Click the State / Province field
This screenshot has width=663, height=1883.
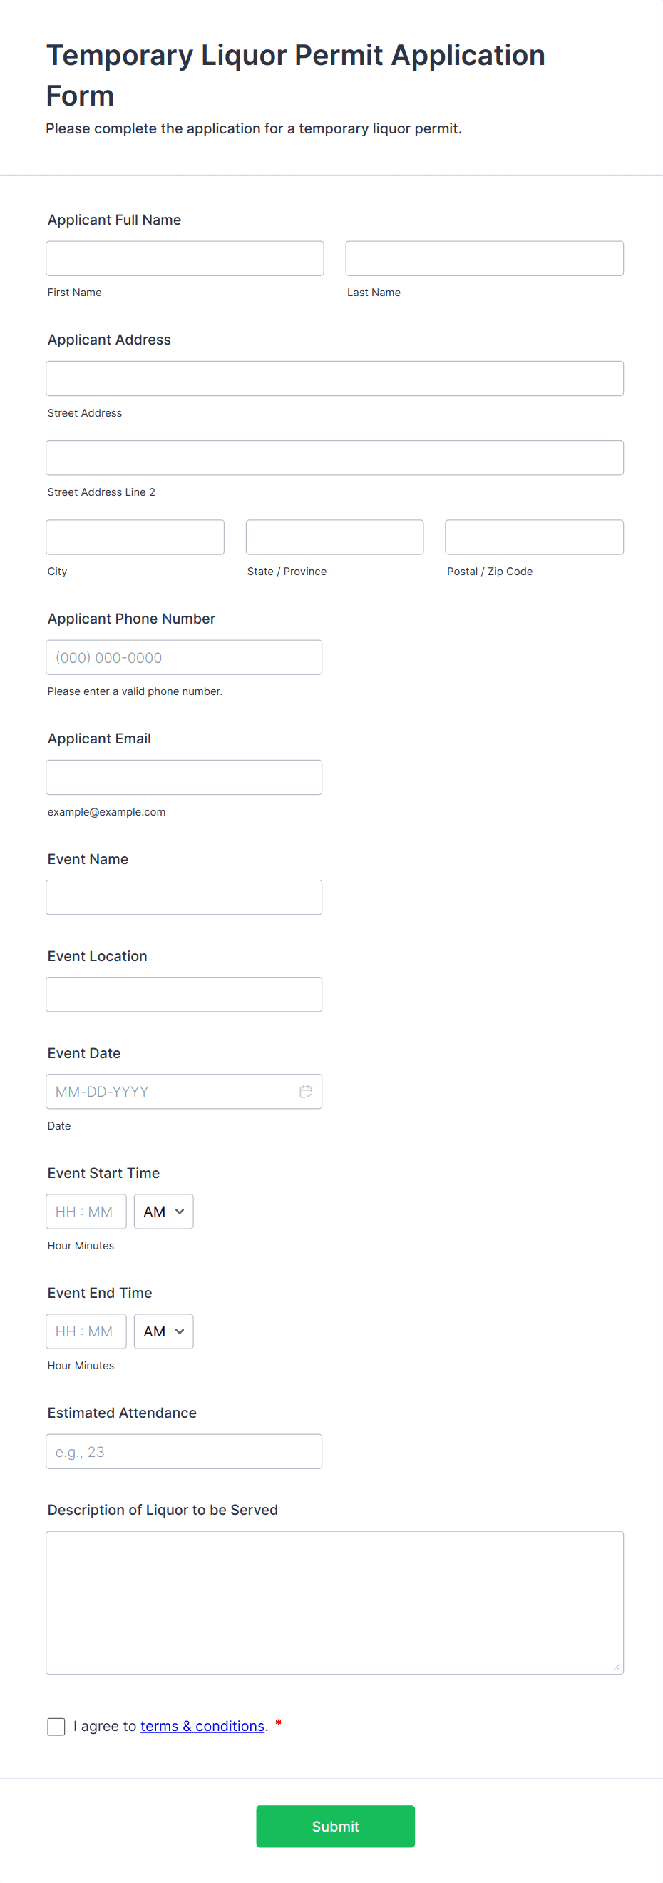click(334, 537)
